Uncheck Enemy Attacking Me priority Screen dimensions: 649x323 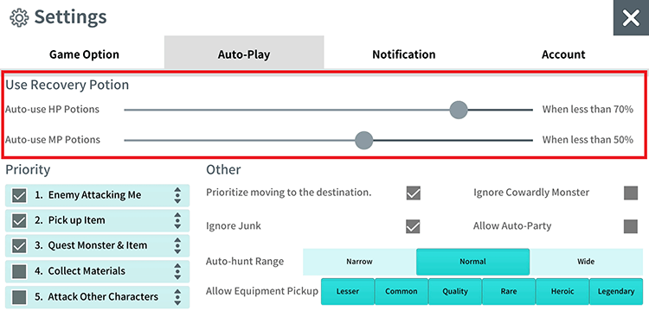pyautogui.click(x=19, y=195)
